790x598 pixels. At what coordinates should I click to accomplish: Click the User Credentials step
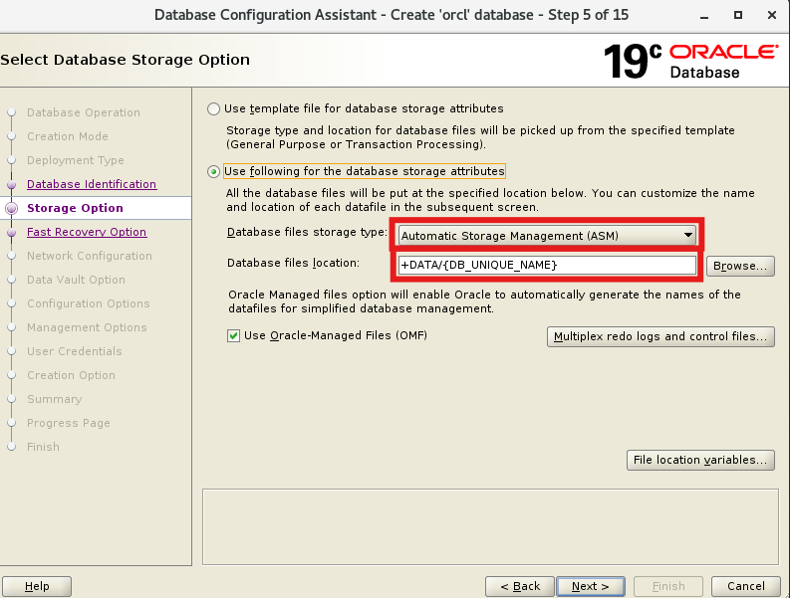pos(75,351)
